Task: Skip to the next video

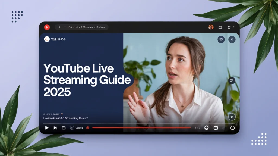Action: (55, 128)
